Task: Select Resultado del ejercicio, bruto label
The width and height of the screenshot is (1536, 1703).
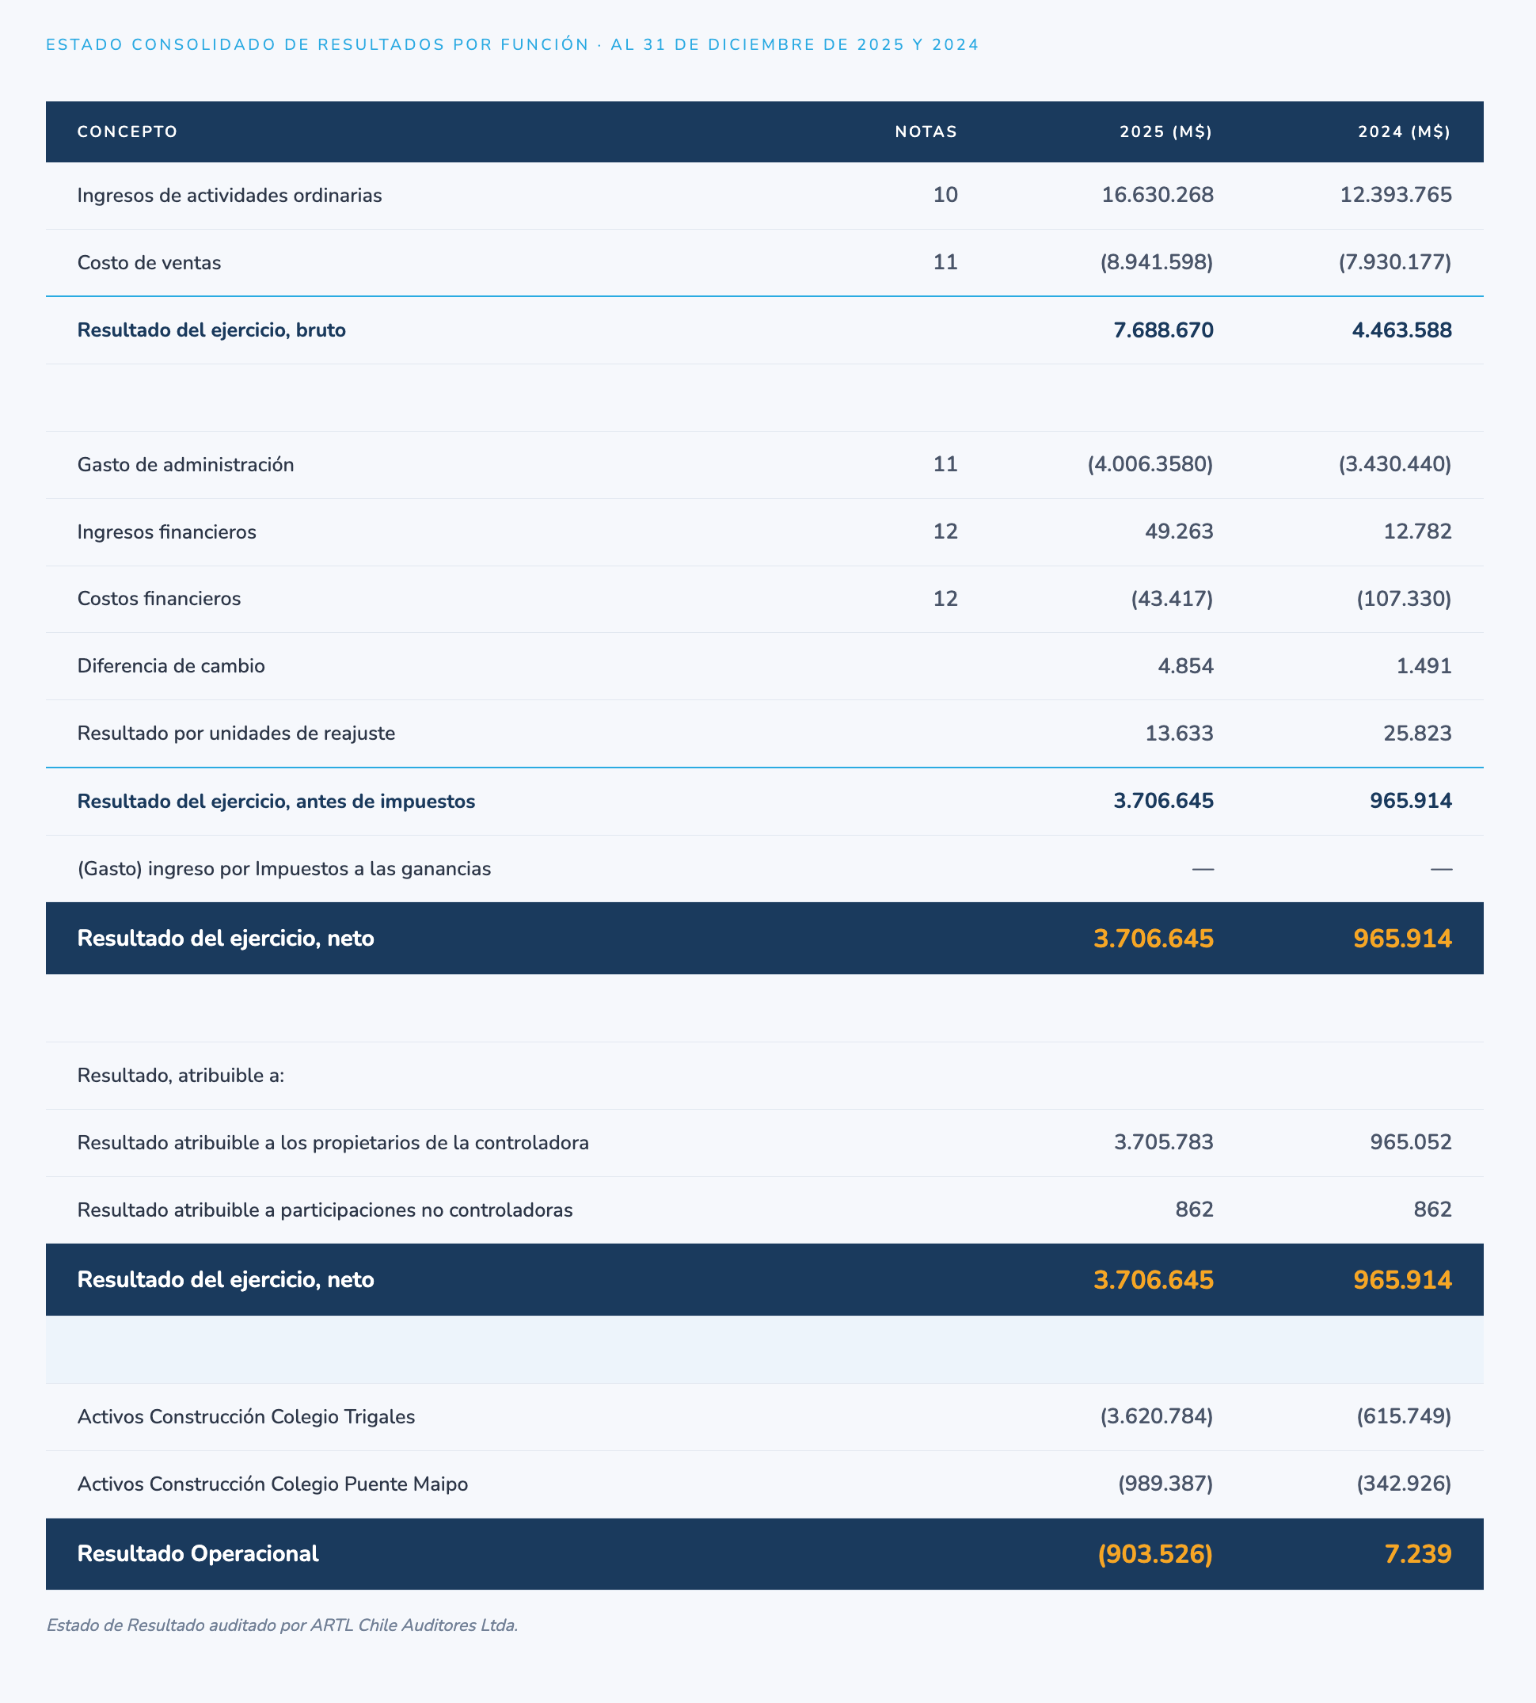Action: pos(212,330)
